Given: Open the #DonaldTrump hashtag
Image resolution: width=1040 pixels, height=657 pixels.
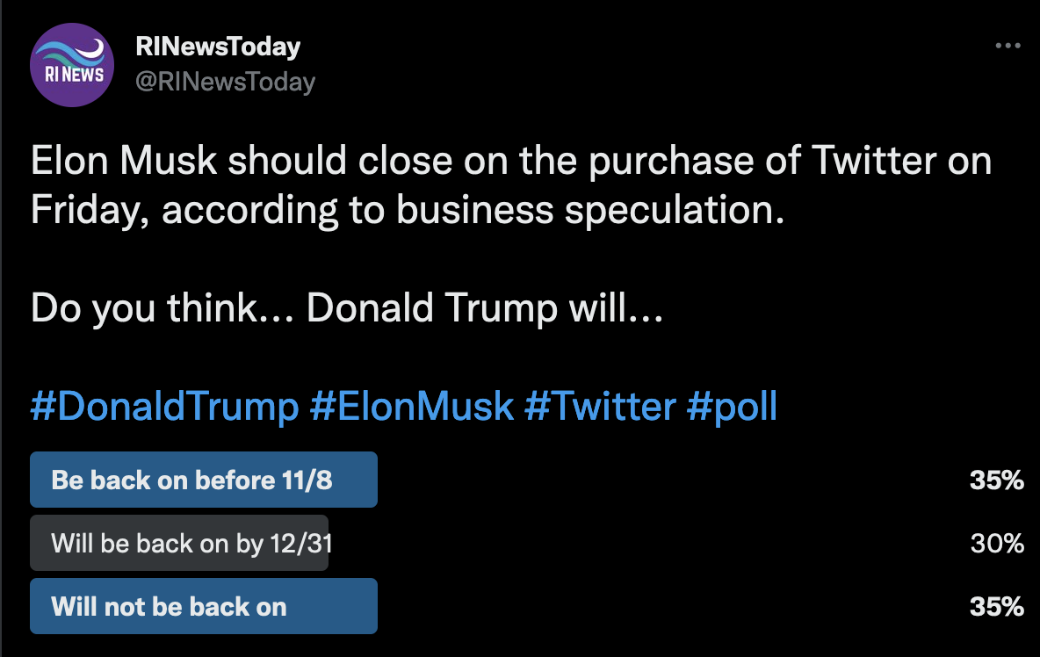Looking at the screenshot, I should pos(164,407).
